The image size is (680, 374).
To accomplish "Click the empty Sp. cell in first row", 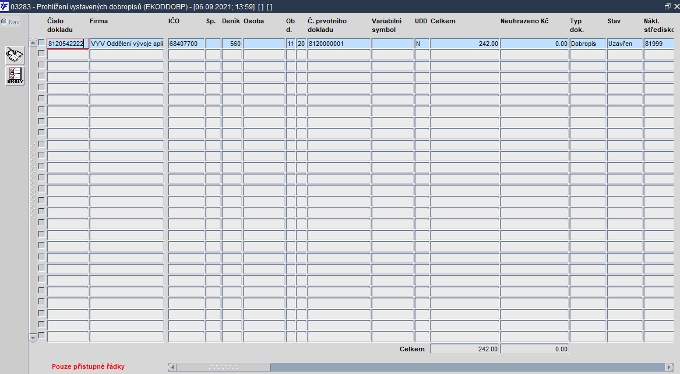I will tap(213, 43).
